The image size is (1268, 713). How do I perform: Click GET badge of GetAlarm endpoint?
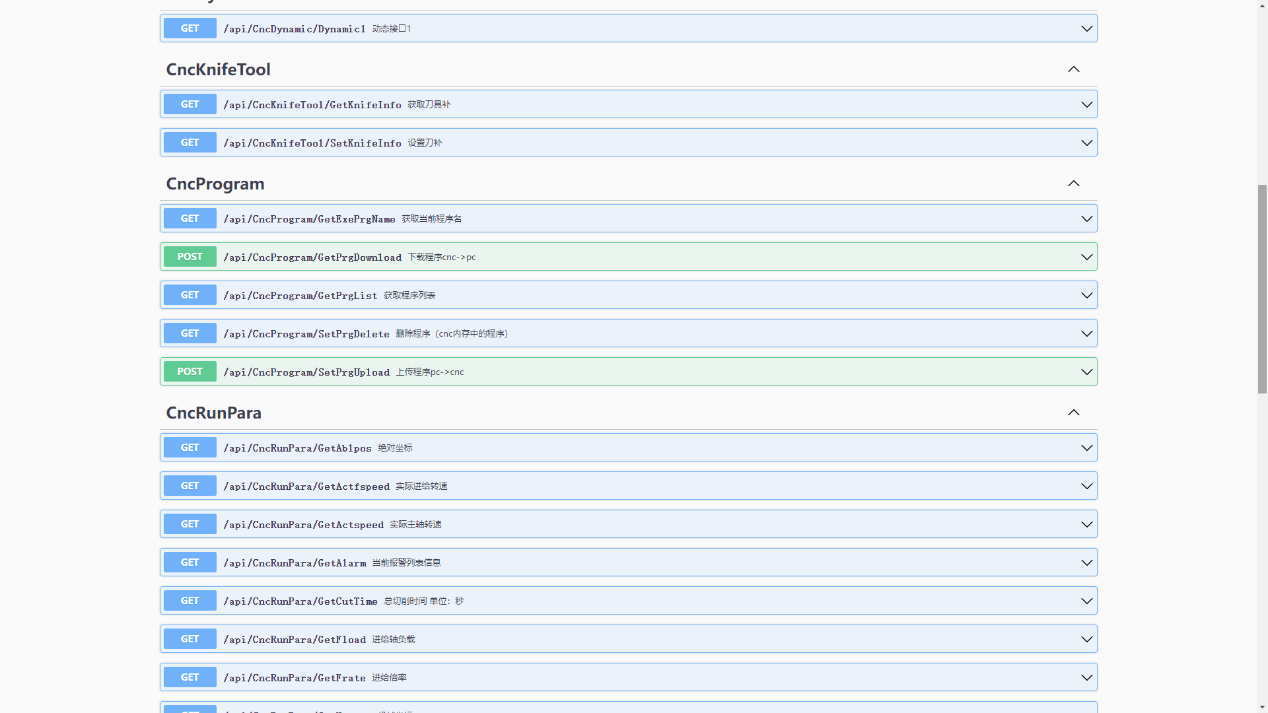coord(190,562)
